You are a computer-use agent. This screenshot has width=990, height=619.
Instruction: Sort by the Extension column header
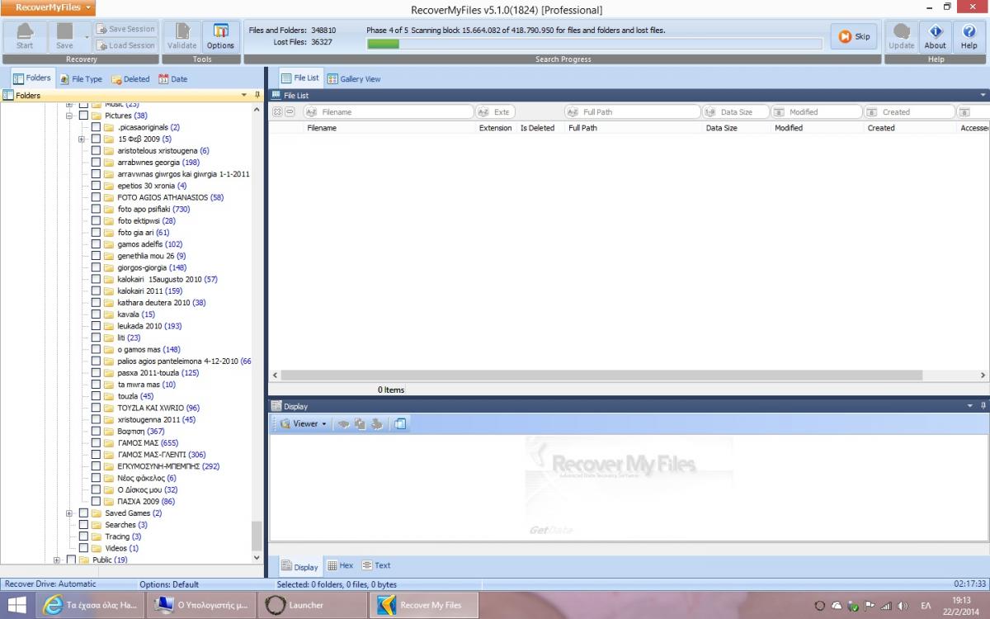pos(496,128)
